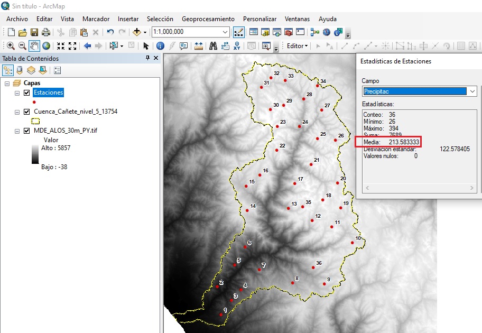The height and width of the screenshot is (333, 482).
Task: Select the MDE_ALOS_30m_PY.tif layer name
Action: click(x=66, y=131)
